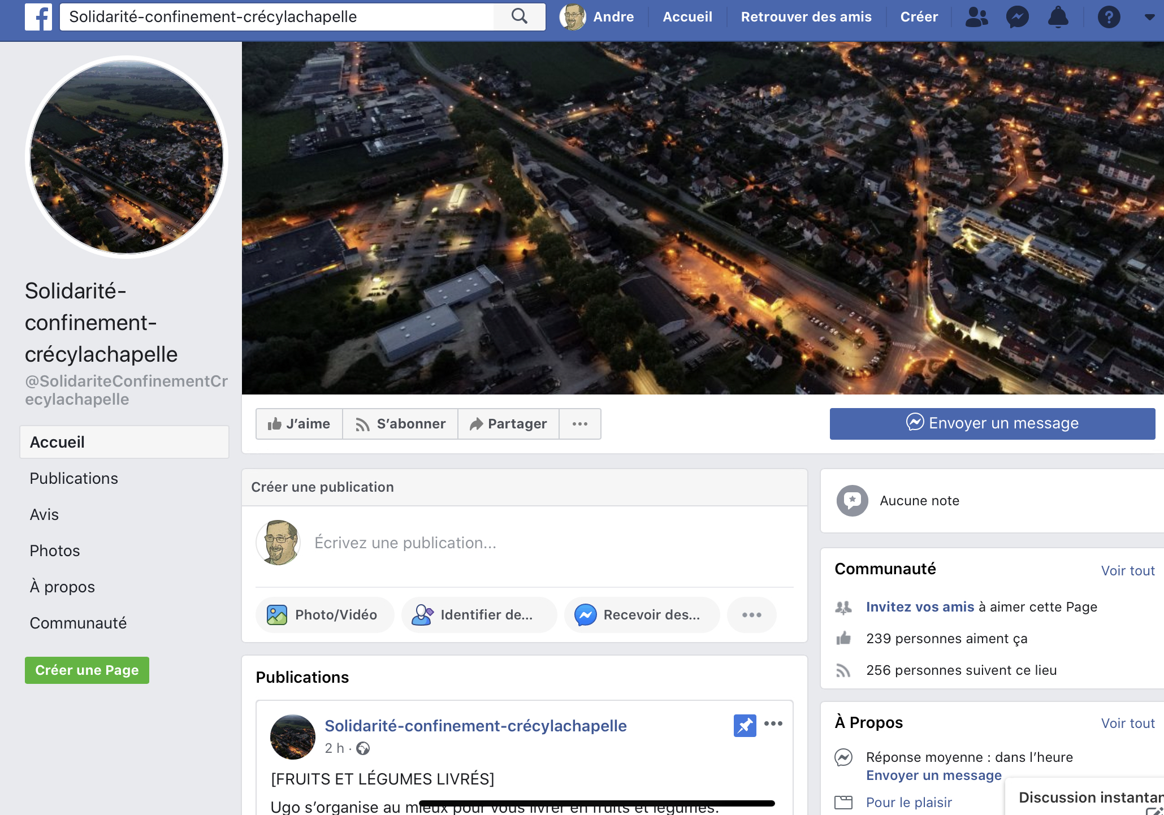Screen dimensions: 1164x815
Task: Click the Photo/Vidéo post option
Action: coord(324,615)
